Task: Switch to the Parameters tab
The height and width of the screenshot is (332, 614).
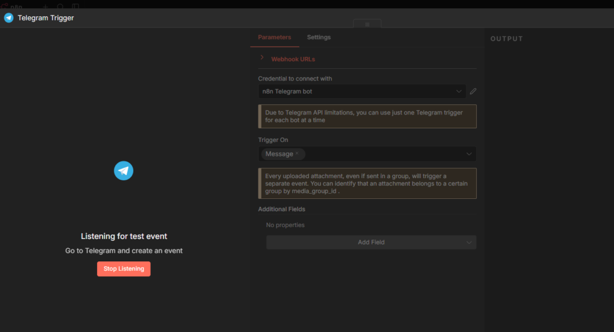Action: 275,37
